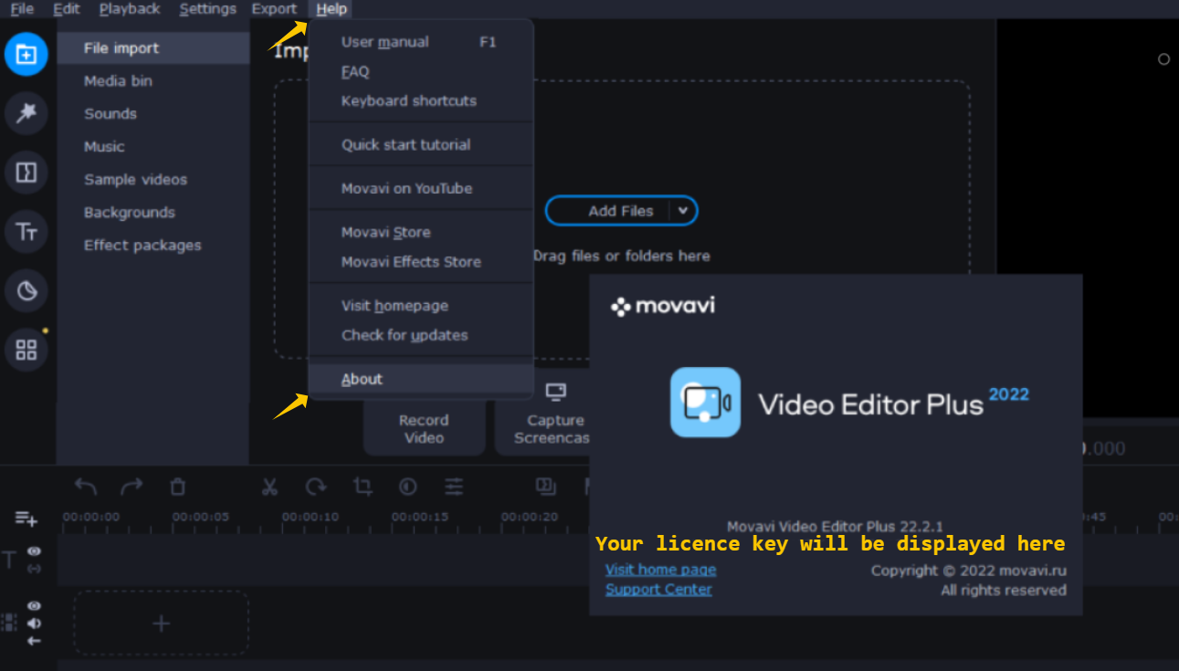Select the Crop tool icon
Viewport: 1179px width, 671px height.
click(363, 487)
